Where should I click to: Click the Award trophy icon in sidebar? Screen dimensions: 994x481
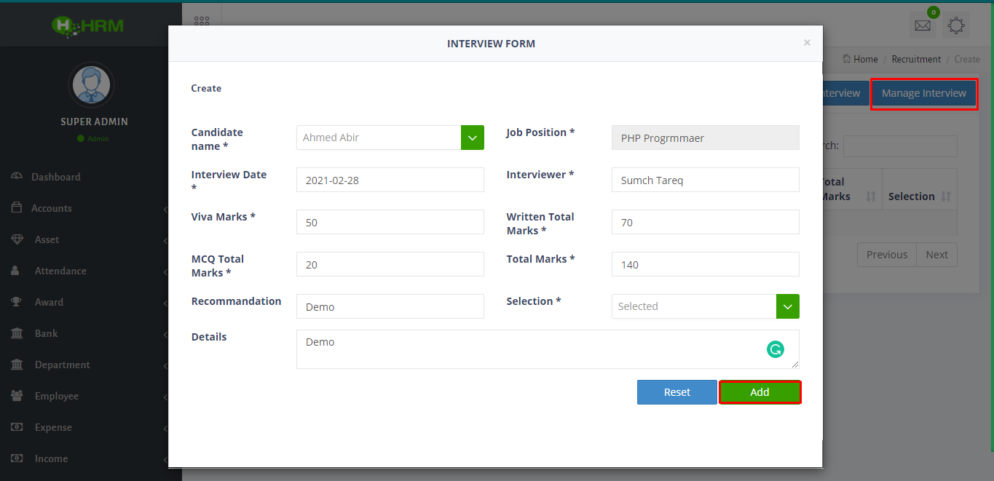point(16,302)
